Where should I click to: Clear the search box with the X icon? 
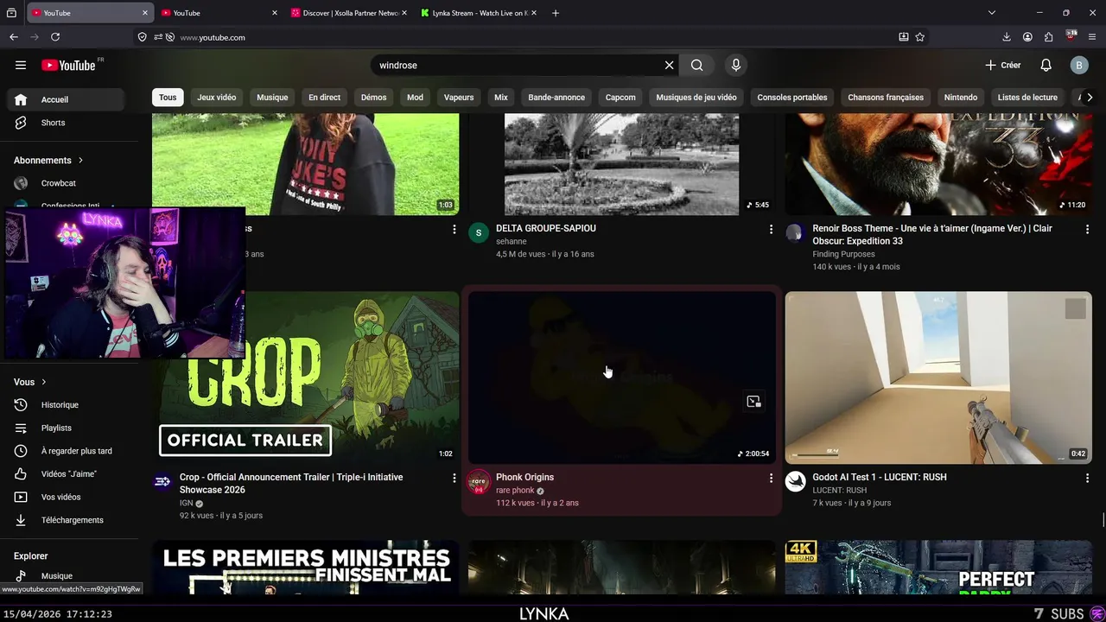point(669,65)
